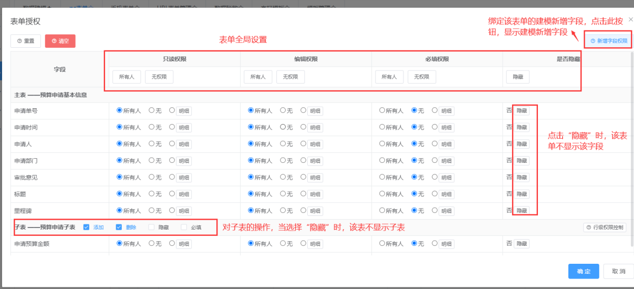Click 隐藏 button in 里程碑 row
This screenshot has height=289, width=634.
pos(521,211)
